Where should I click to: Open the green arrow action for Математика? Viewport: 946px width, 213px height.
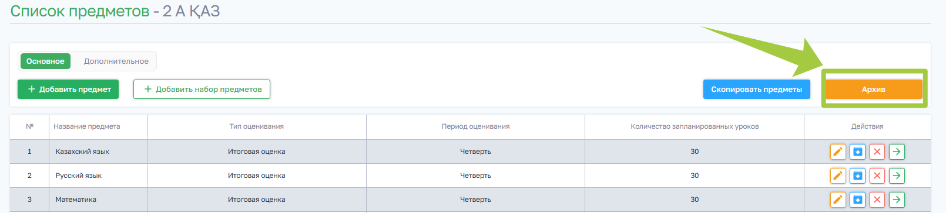(x=897, y=200)
